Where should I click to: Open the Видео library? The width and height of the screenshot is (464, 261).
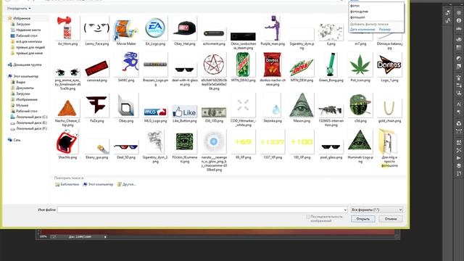click(21, 82)
